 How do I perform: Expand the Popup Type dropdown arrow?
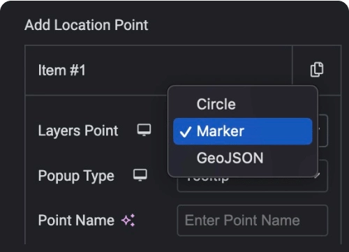(318, 175)
